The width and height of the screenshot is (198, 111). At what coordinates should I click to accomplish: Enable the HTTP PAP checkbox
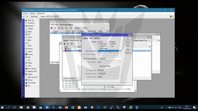click(98, 46)
